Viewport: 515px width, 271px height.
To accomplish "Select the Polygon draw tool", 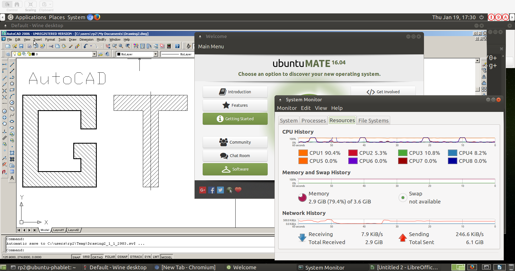I will 12,84.
